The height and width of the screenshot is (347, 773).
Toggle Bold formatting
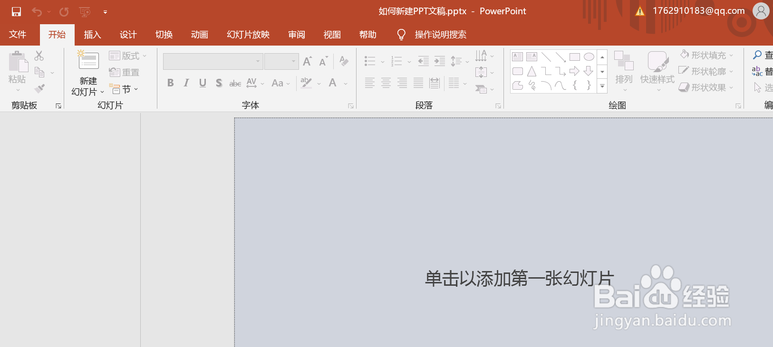tap(171, 83)
